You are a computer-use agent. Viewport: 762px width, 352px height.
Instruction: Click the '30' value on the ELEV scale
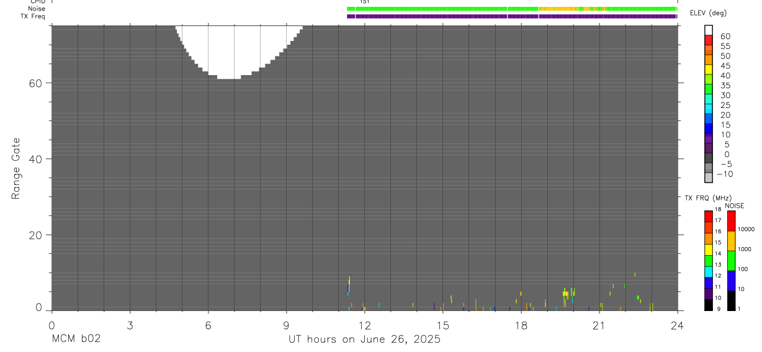click(725, 96)
